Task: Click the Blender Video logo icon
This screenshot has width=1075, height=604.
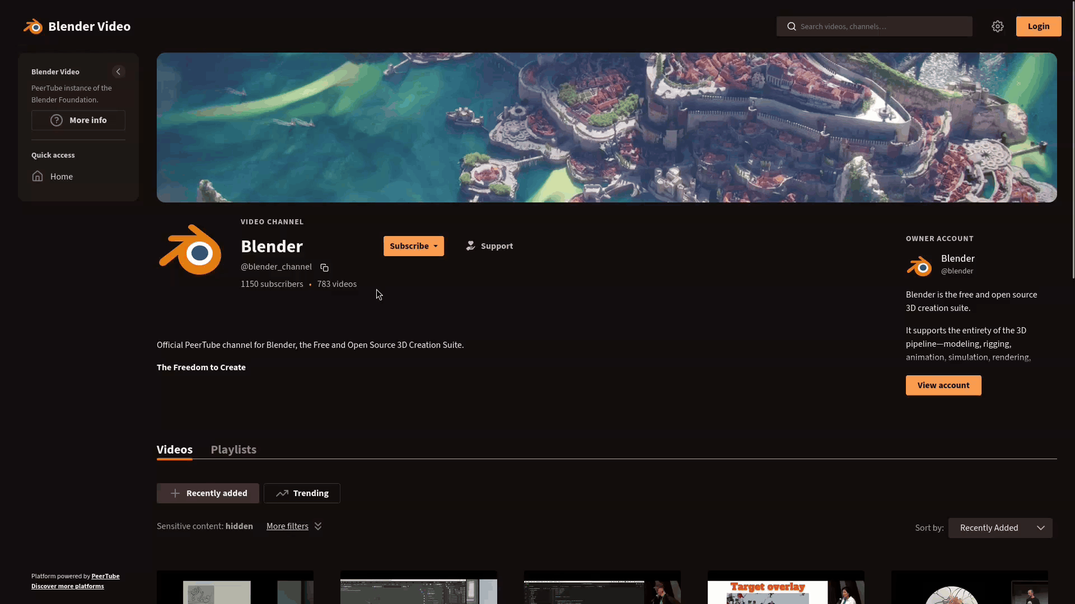Action: coord(33,26)
